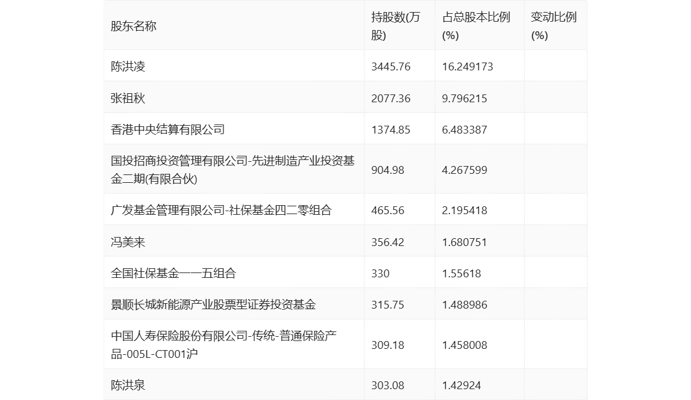
Task: Click the holdings value 2077.36
Action: coord(391,98)
